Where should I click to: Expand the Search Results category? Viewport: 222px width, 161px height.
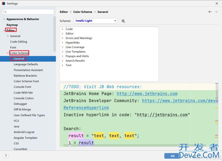62,61
